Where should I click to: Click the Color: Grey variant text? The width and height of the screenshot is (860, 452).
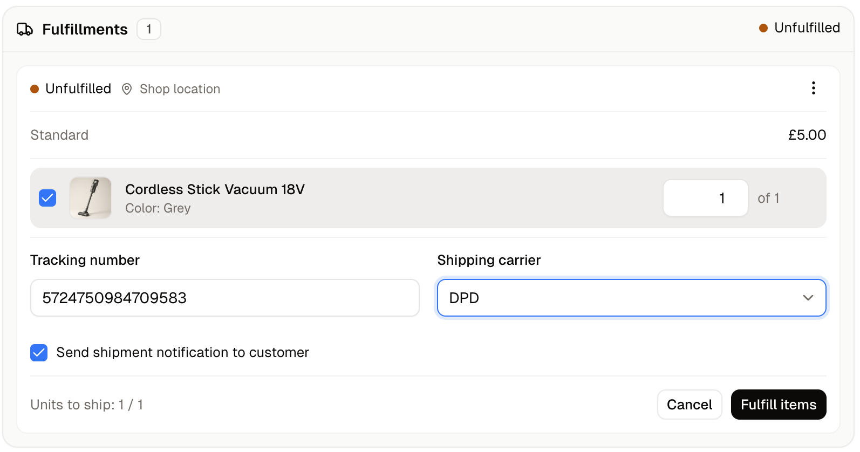[x=158, y=208]
